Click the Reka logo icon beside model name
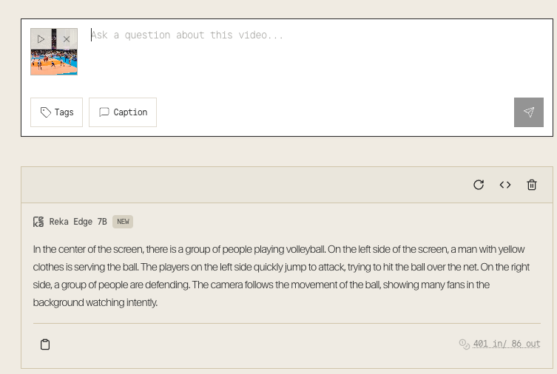557x374 pixels. [38, 222]
